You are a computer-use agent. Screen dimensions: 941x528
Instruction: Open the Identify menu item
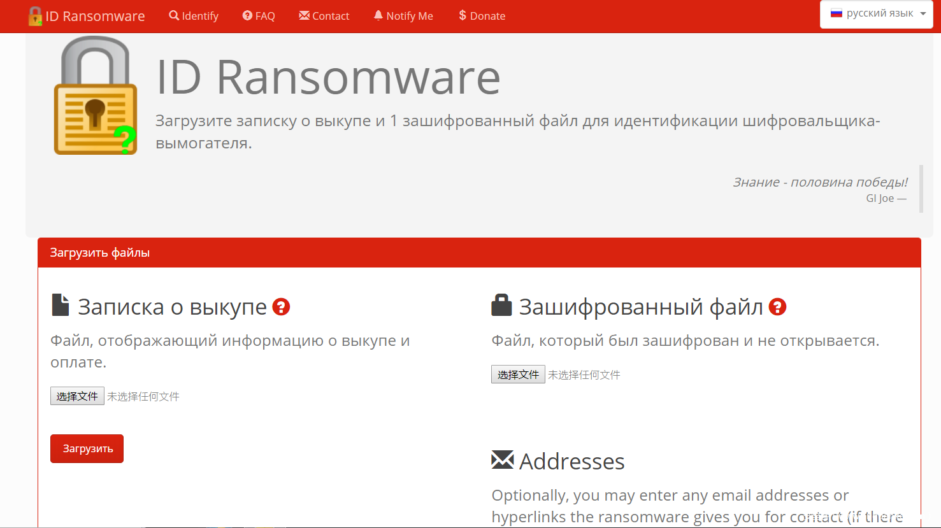click(x=194, y=16)
